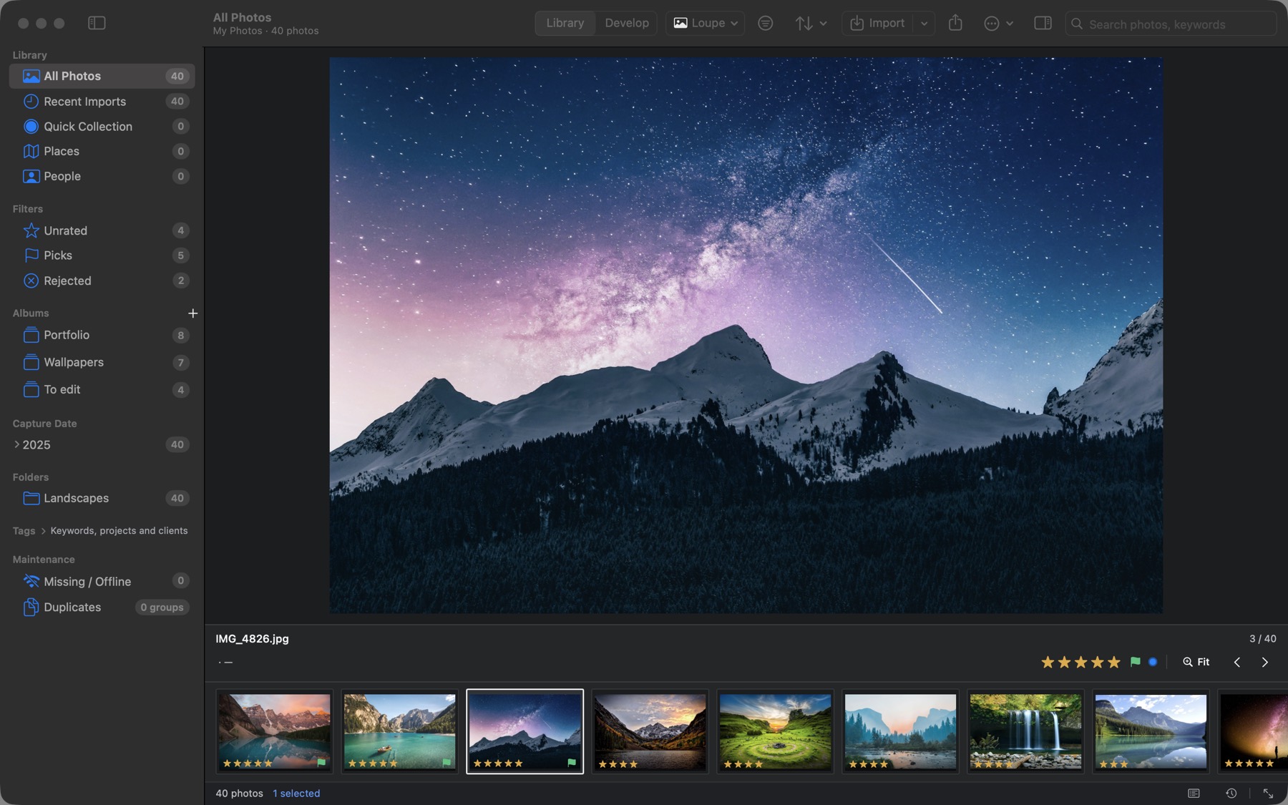1288x805 pixels.
Task: Open the Wallpapers album
Action: [102, 362]
